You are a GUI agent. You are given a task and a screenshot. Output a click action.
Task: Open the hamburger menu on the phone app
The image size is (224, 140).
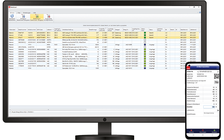(218, 67)
